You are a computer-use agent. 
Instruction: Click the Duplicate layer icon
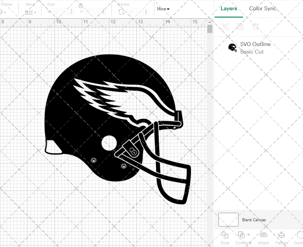click(241, 27)
